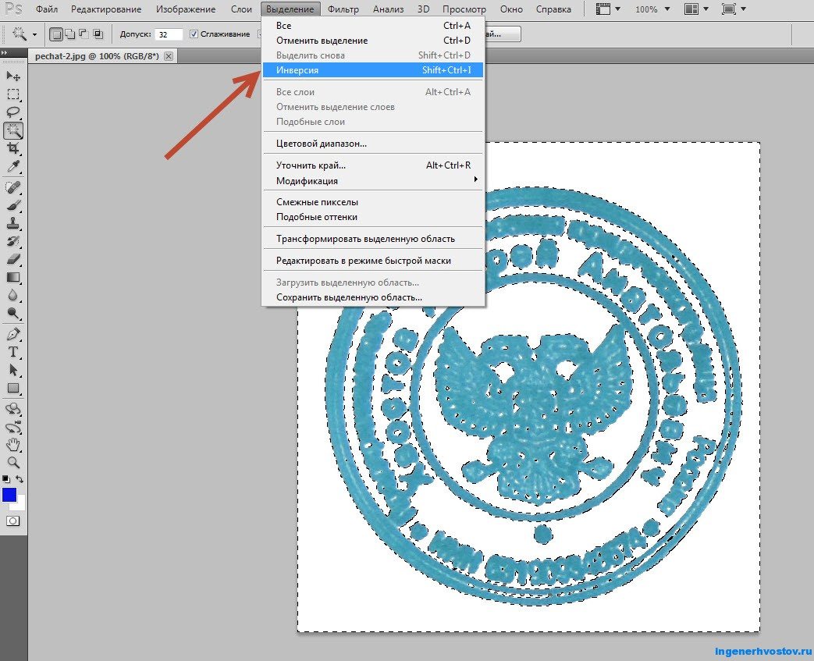
Task: Select the Eraser tool
Action: pos(13,259)
